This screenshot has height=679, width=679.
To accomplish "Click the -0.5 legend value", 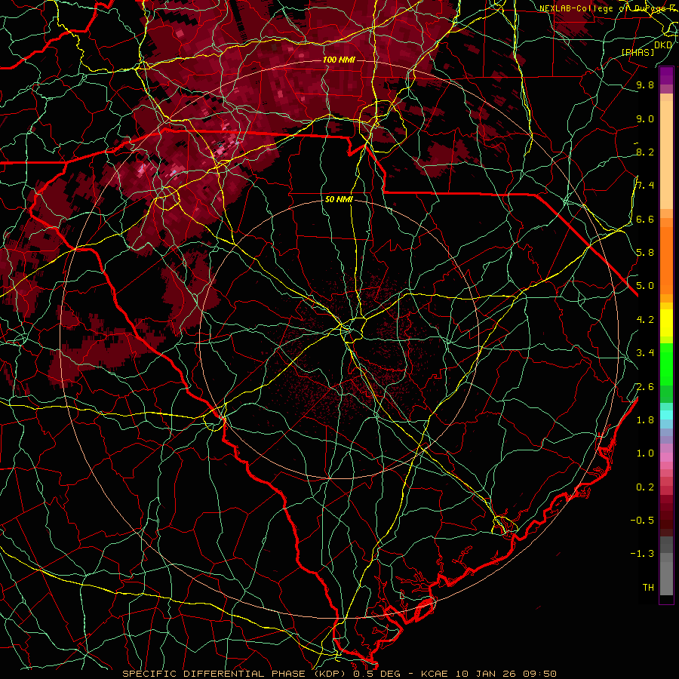I will pos(642,520).
